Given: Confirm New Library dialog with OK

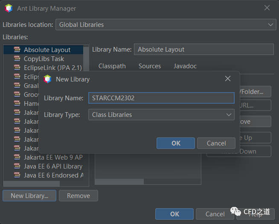Looking at the screenshot, I should (x=176, y=143).
